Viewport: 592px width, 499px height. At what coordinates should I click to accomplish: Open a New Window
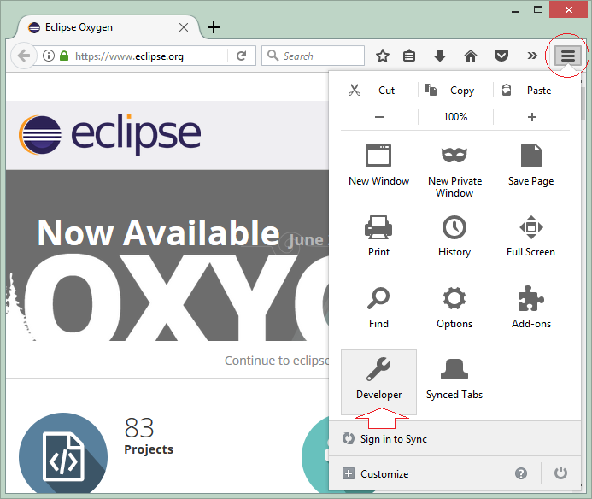pos(378,166)
